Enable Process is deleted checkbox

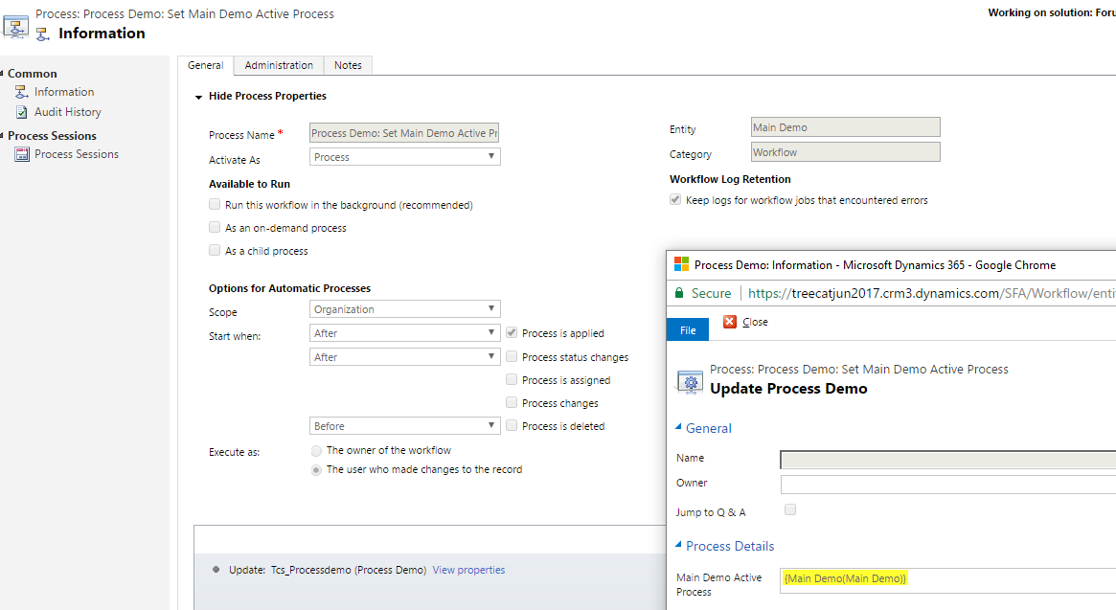point(511,425)
